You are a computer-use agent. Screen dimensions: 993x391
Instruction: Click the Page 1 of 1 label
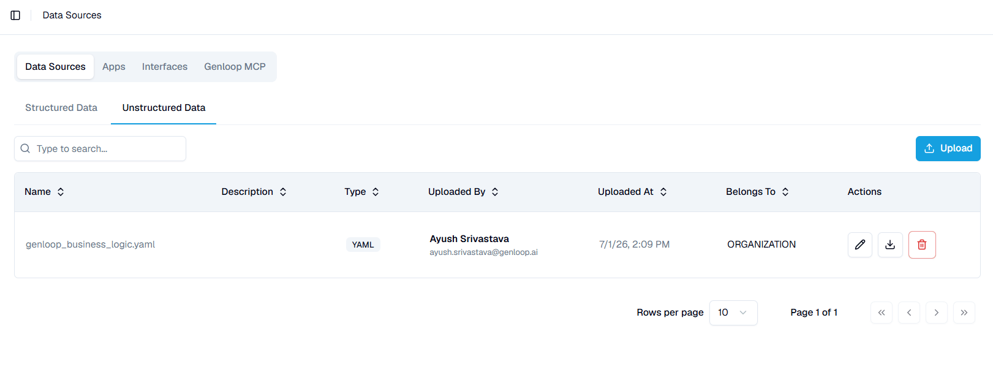coord(814,313)
